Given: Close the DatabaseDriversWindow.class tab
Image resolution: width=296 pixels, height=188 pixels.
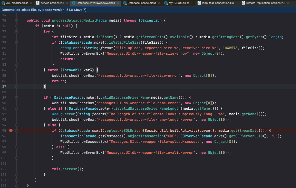Looking at the screenshot, I should click(118, 3).
